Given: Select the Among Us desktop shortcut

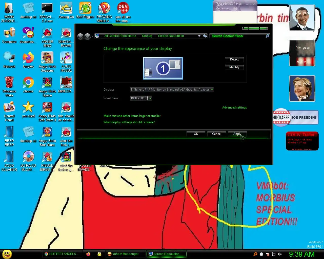Looking at the screenshot, I should (x=66, y=11).
